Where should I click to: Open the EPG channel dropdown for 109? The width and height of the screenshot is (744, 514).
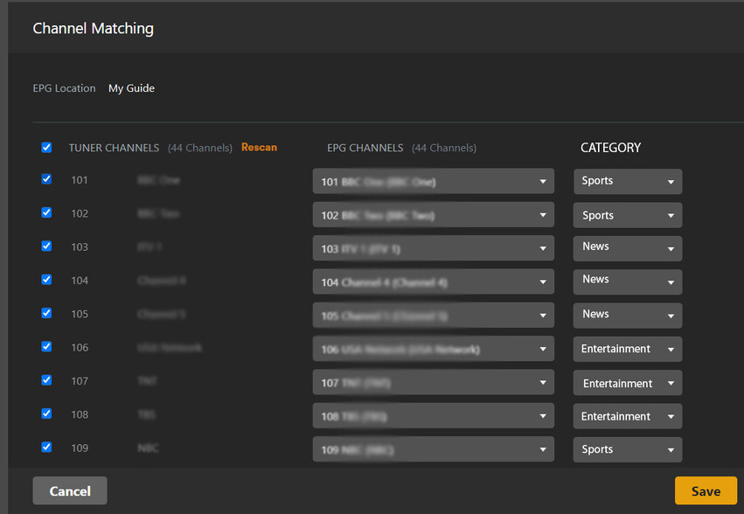coord(433,450)
